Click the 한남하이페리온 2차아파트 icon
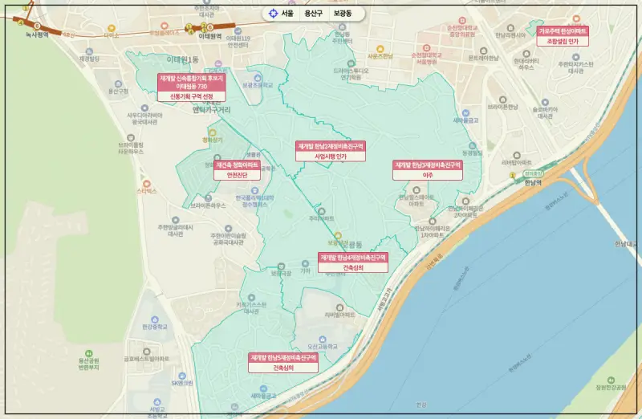Screen dimensions: 642x419 tap(465, 201)
